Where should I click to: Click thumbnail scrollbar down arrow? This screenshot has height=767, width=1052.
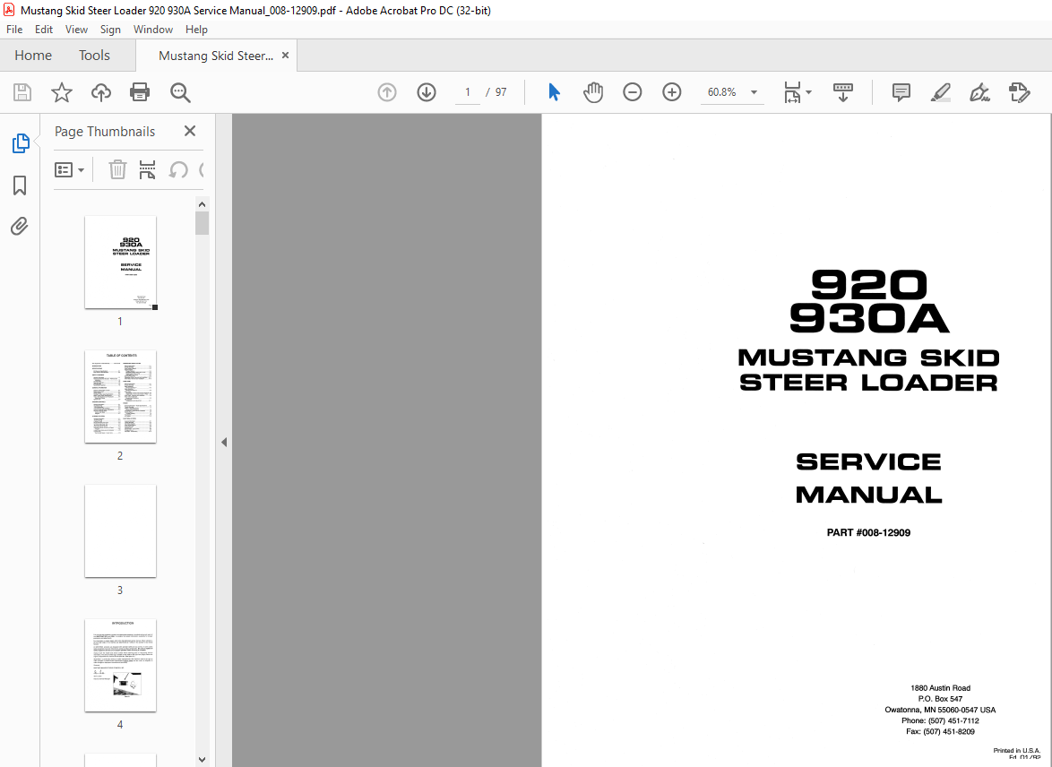click(x=202, y=760)
